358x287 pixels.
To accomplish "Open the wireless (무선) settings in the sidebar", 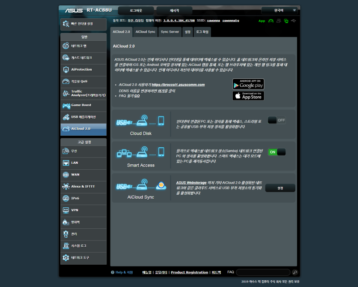I will pos(83,151).
